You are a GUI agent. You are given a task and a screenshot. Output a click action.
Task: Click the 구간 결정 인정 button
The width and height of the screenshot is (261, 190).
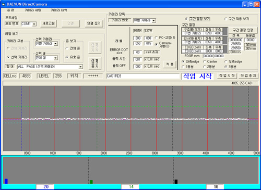[243, 30]
